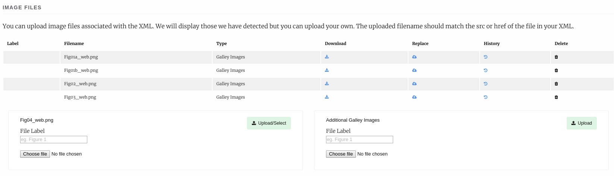Choose file for Fig04_web.png

pos(35,154)
